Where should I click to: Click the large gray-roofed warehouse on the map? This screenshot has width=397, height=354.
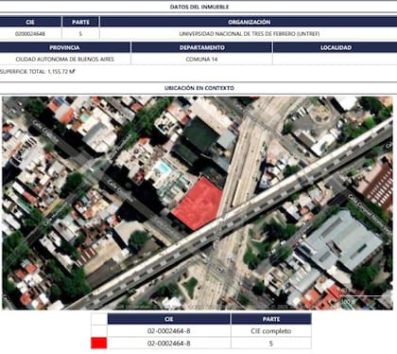[x=342, y=240]
